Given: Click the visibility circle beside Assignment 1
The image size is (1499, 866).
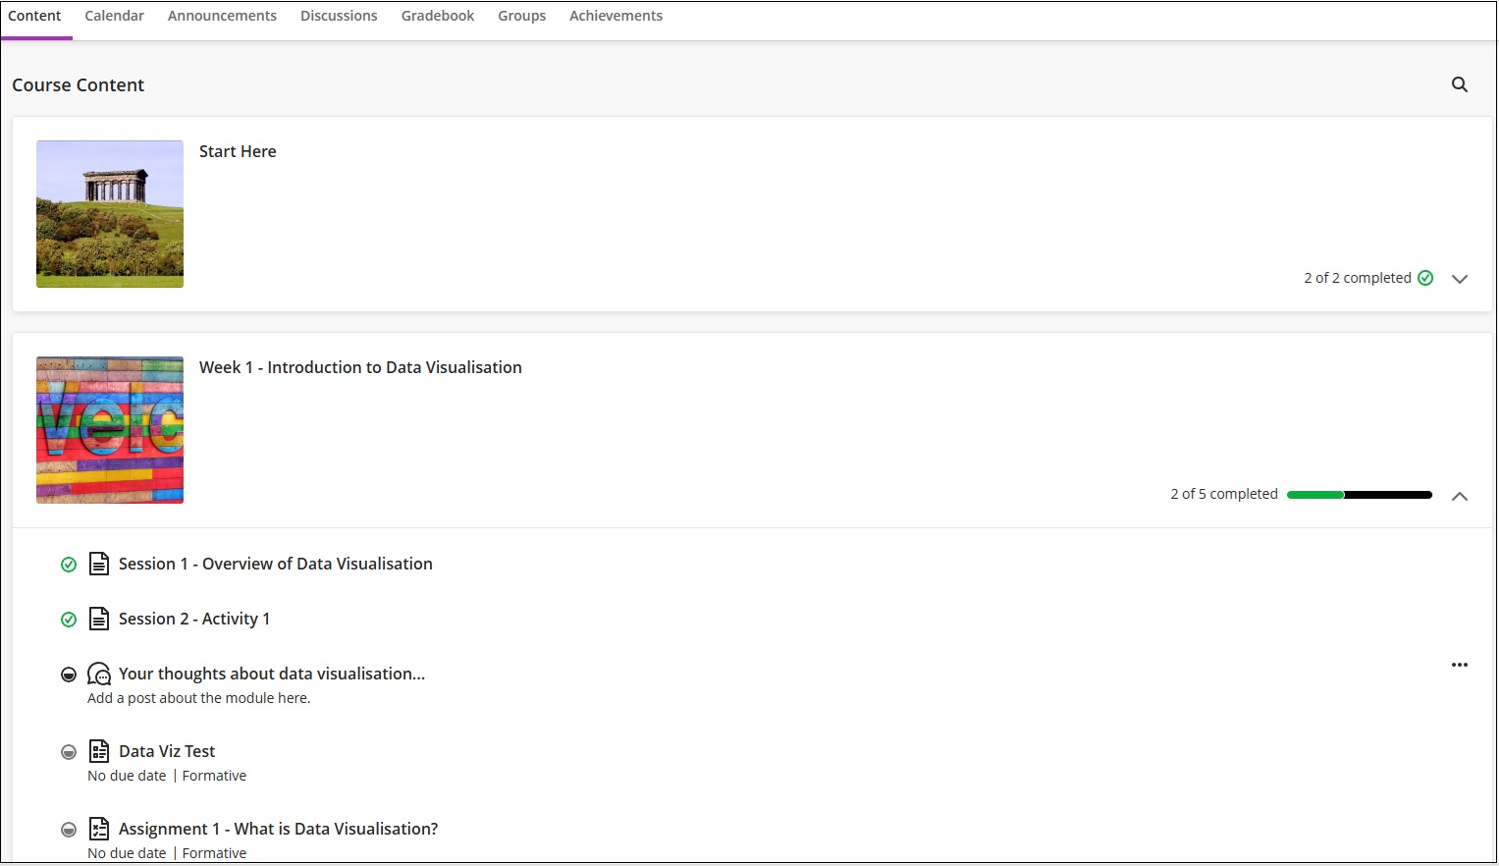Looking at the screenshot, I should 69,828.
